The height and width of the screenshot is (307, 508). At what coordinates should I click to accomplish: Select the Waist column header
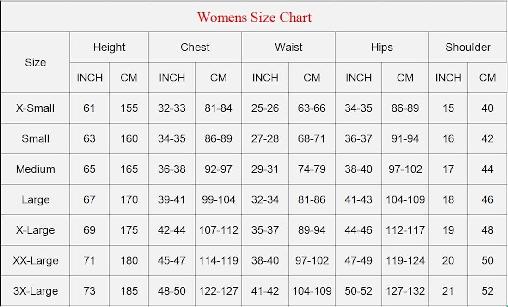[288, 47]
